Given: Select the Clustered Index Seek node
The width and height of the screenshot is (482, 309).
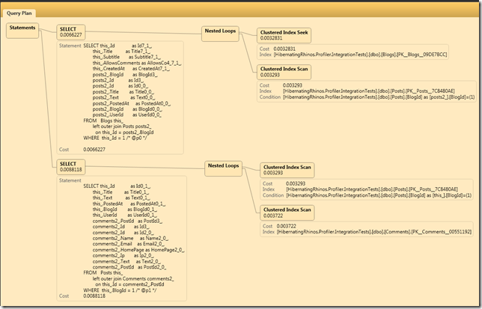Looking at the screenshot, I should coord(284,35).
